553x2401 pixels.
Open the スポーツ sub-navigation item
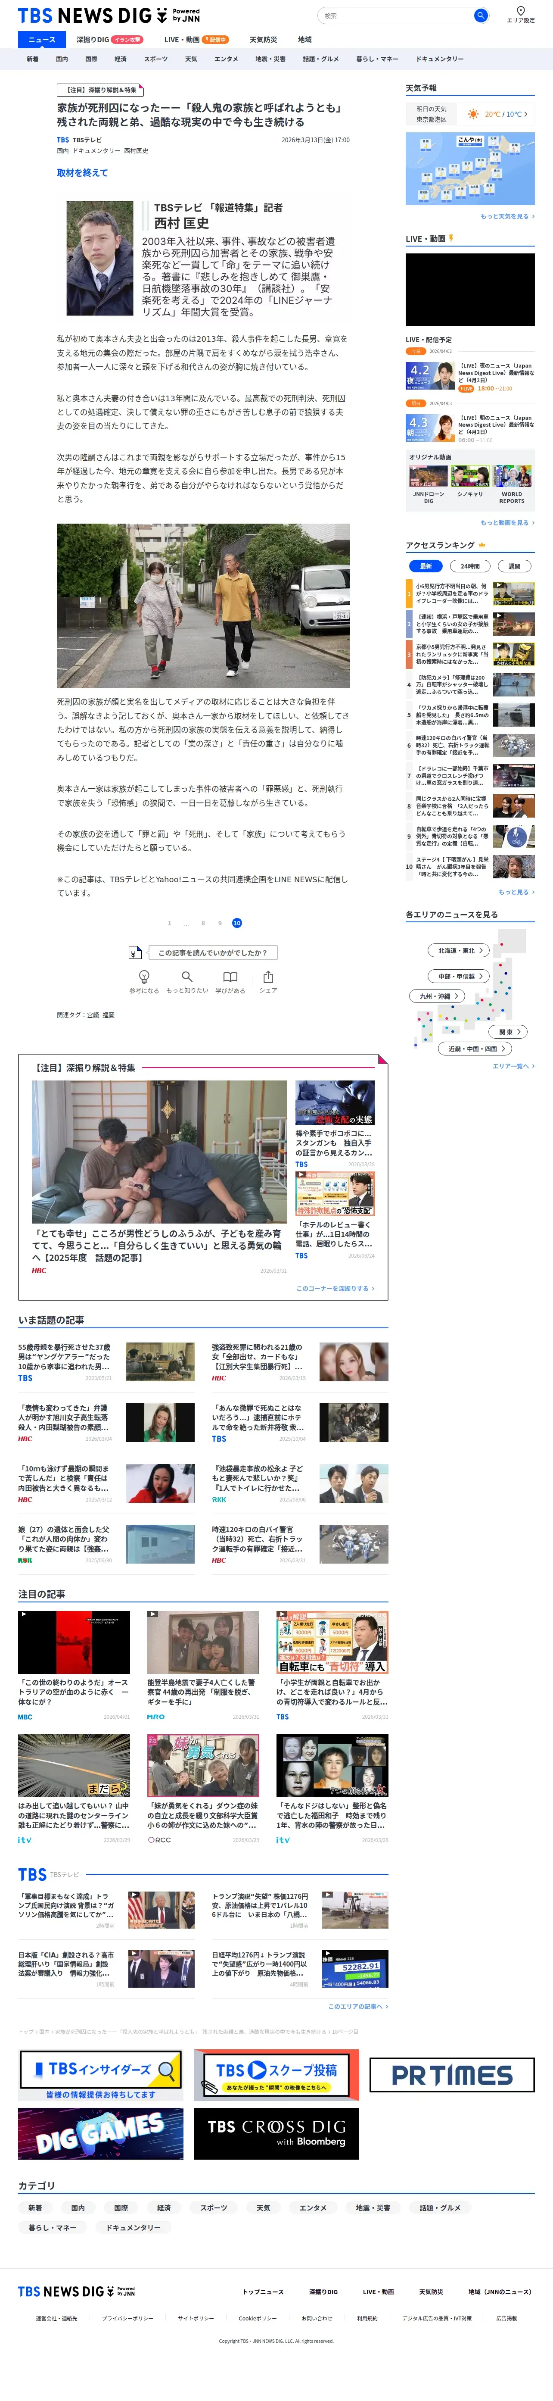tap(155, 59)
